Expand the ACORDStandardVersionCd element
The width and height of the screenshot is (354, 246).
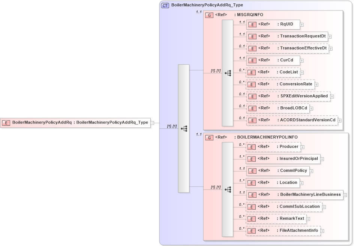(339, 120)
